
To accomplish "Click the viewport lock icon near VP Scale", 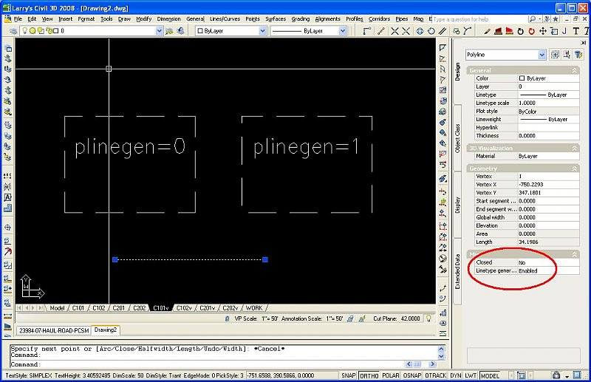I will (227, 318).
